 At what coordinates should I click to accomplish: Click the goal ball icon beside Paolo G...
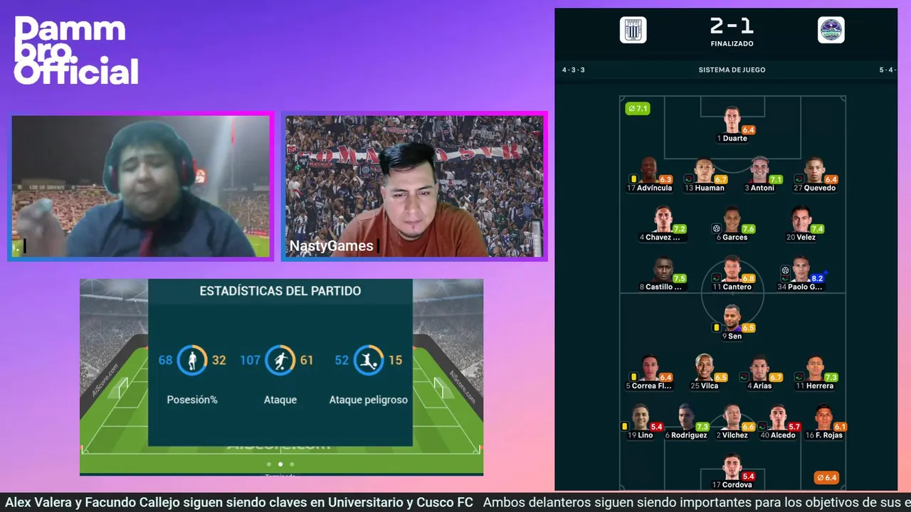pyautogui.click(x=785, y=270)
